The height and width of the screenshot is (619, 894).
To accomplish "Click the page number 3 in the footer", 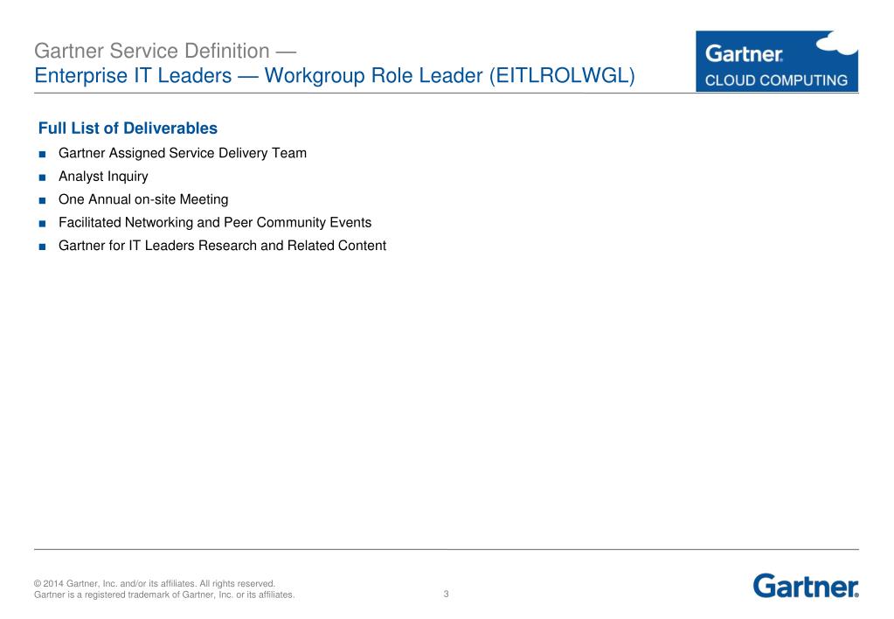I will click(x=446, y=594).
